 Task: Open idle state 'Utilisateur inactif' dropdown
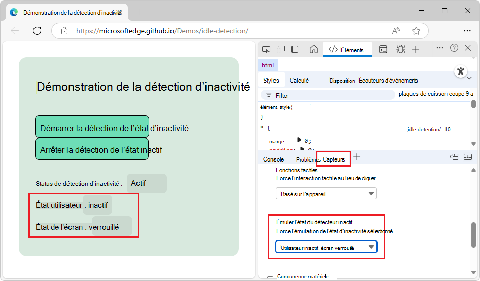(326, 247)
